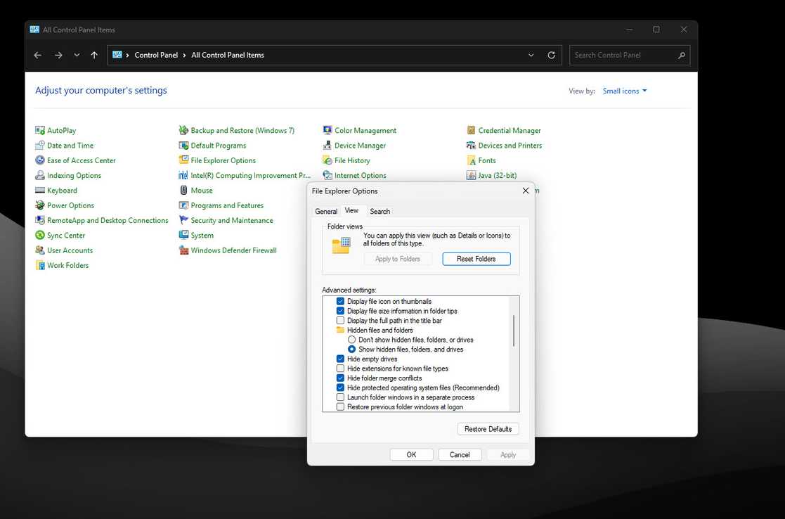Open Mouse settings icon
The width and height of the screenshot is (785, 519).
(x=183, y=191)
